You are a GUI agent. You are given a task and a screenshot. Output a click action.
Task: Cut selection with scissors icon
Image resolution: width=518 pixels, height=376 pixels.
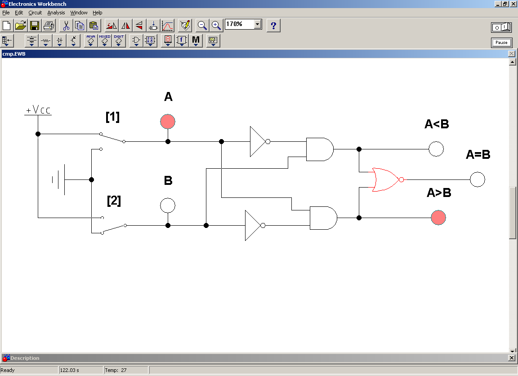tap(66, 26)
